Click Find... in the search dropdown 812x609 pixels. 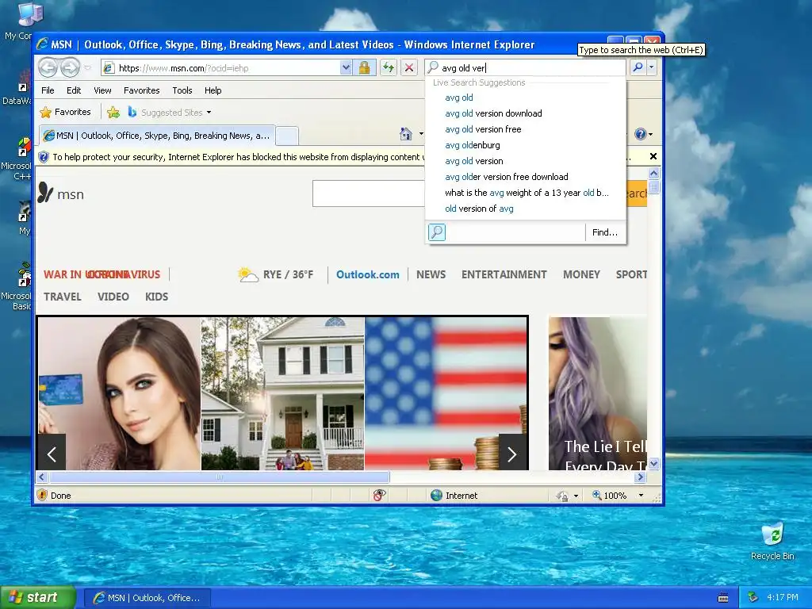coord(605,232)
